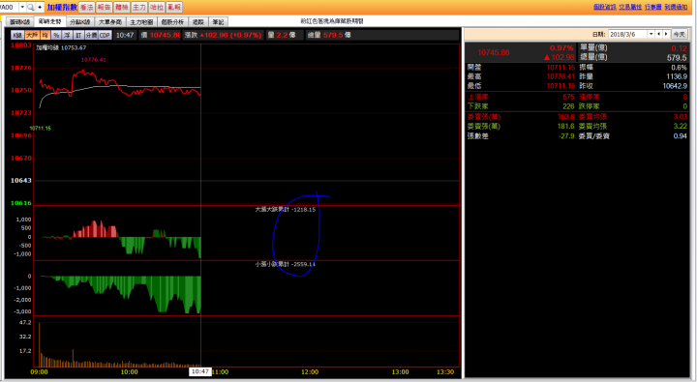Expand the date picker dropdown arrow
697x382 pixels.
point(652,34)
